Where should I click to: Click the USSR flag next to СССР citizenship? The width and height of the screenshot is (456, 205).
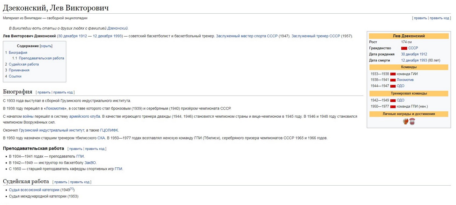click(x=404, y=48)
